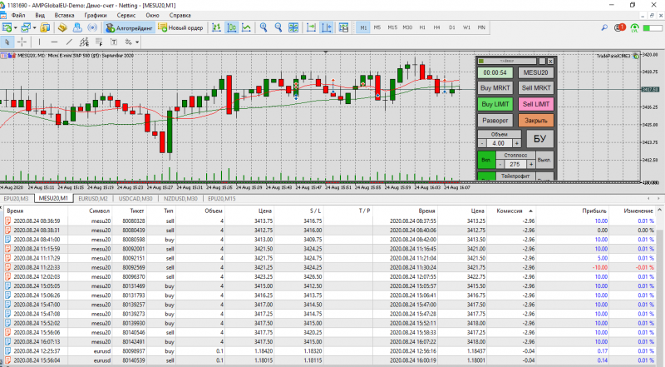Open the Файл menu

coord(18,15)
